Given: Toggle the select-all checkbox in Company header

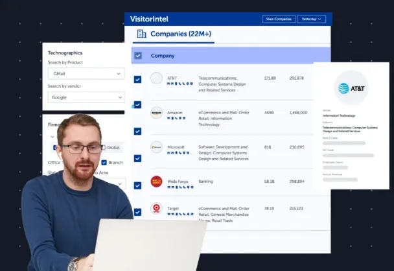Looking at the screenshot, I should 138,55.
